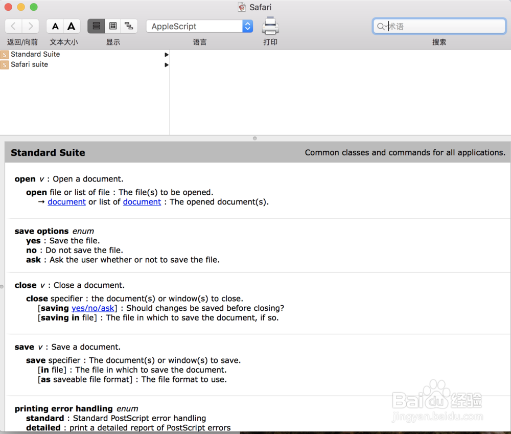511x434 pixels.
Task: Switch to hierarchy tree display view
Action: point(129,26)
